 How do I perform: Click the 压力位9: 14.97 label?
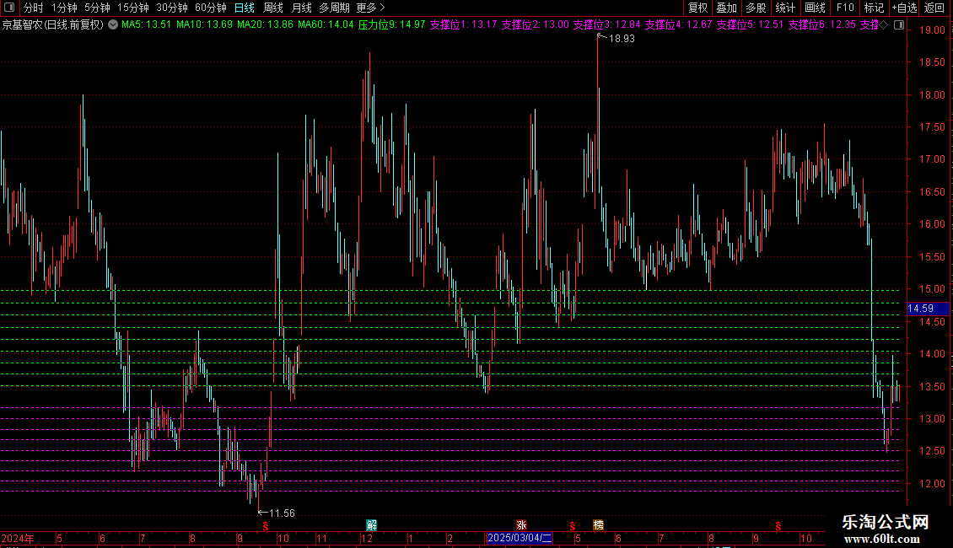click(x=392, y=25)
